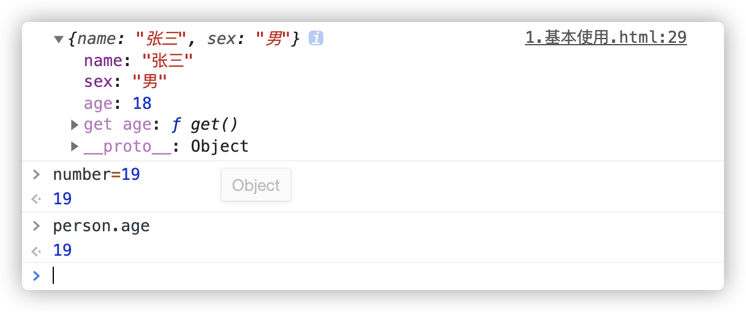Click the object preview summary text
746x312 pixels.
(184, 39)
